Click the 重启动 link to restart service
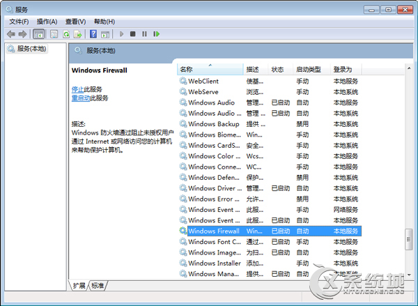Viewport: 418px width, 306px height. [x=81, y=98]
